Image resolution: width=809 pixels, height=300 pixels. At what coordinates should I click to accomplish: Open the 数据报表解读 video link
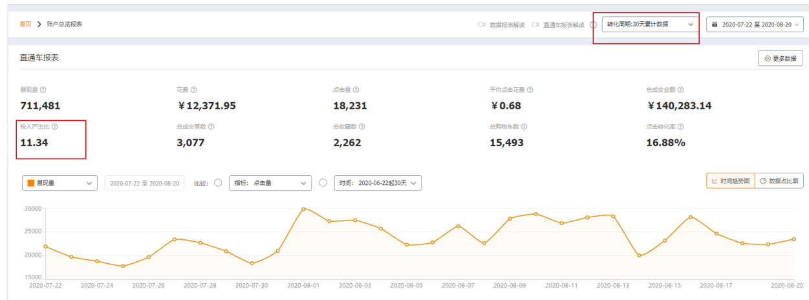point(501,25)
